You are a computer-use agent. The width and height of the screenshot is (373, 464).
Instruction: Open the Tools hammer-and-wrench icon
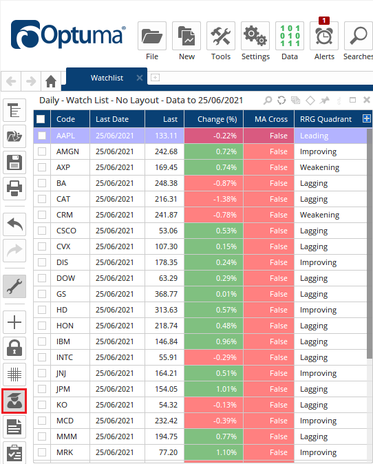click(221, 36)
